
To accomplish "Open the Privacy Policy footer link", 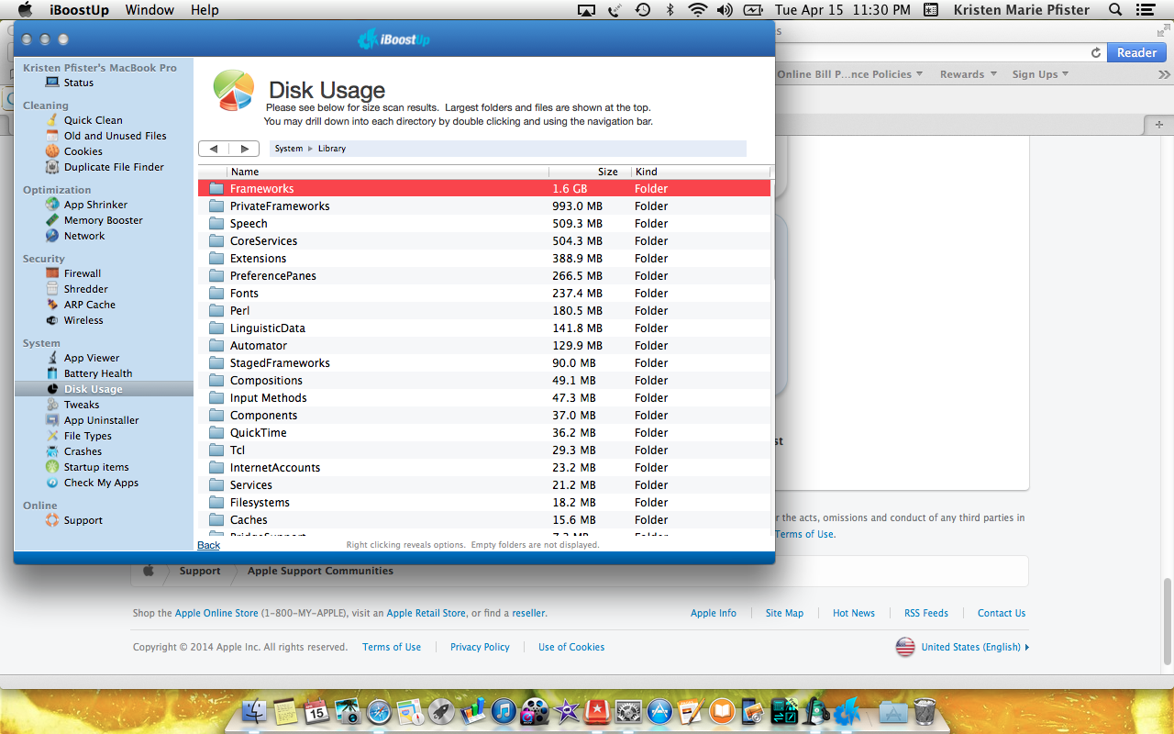I will click(x=480, y=647).
